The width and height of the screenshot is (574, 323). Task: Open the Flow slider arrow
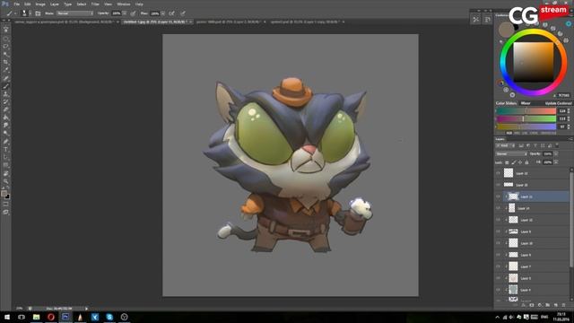[162, 13]
